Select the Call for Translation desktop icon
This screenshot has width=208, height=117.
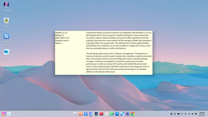[6, 40]
